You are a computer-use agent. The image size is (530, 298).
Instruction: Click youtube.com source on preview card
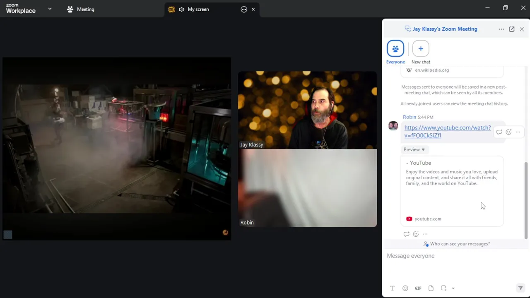click(x=424, y=219)
